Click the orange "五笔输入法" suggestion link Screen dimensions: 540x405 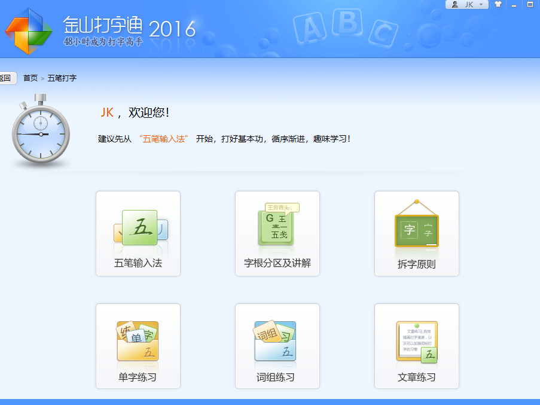point(164,139)
